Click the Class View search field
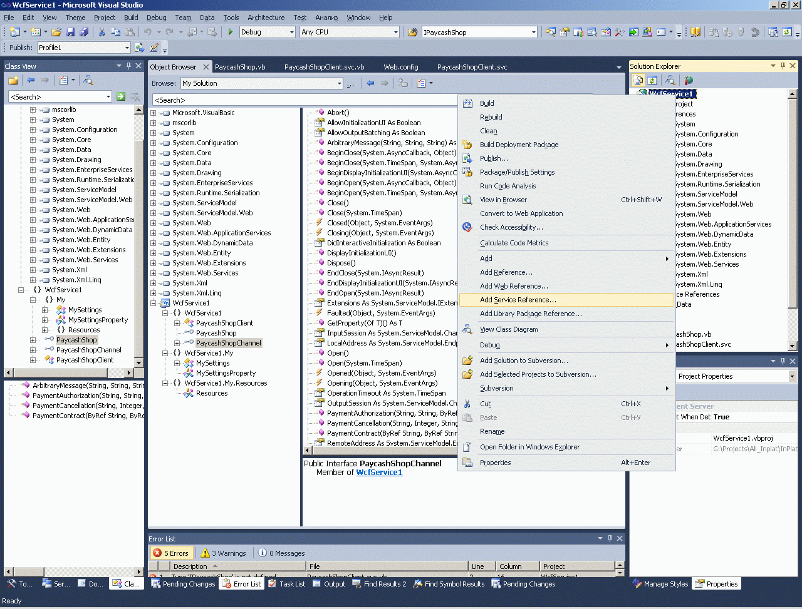The height and width of the screenshot is (609, 802). click(x=60, y=96)
